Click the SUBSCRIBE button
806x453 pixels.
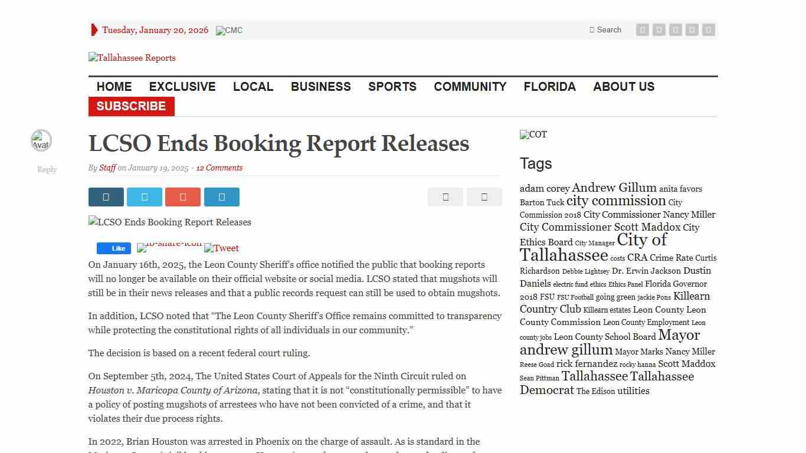coord(131,106)
